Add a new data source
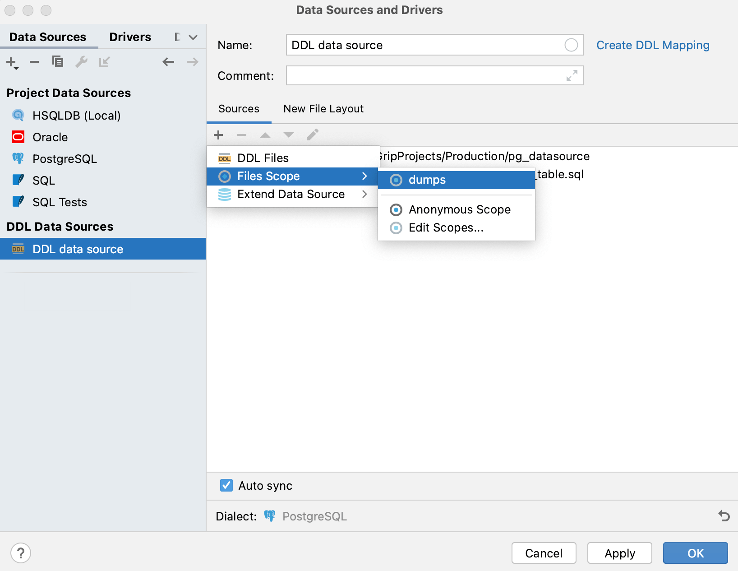The width and height of the screenshot is (738, 571). coord(10,62)
